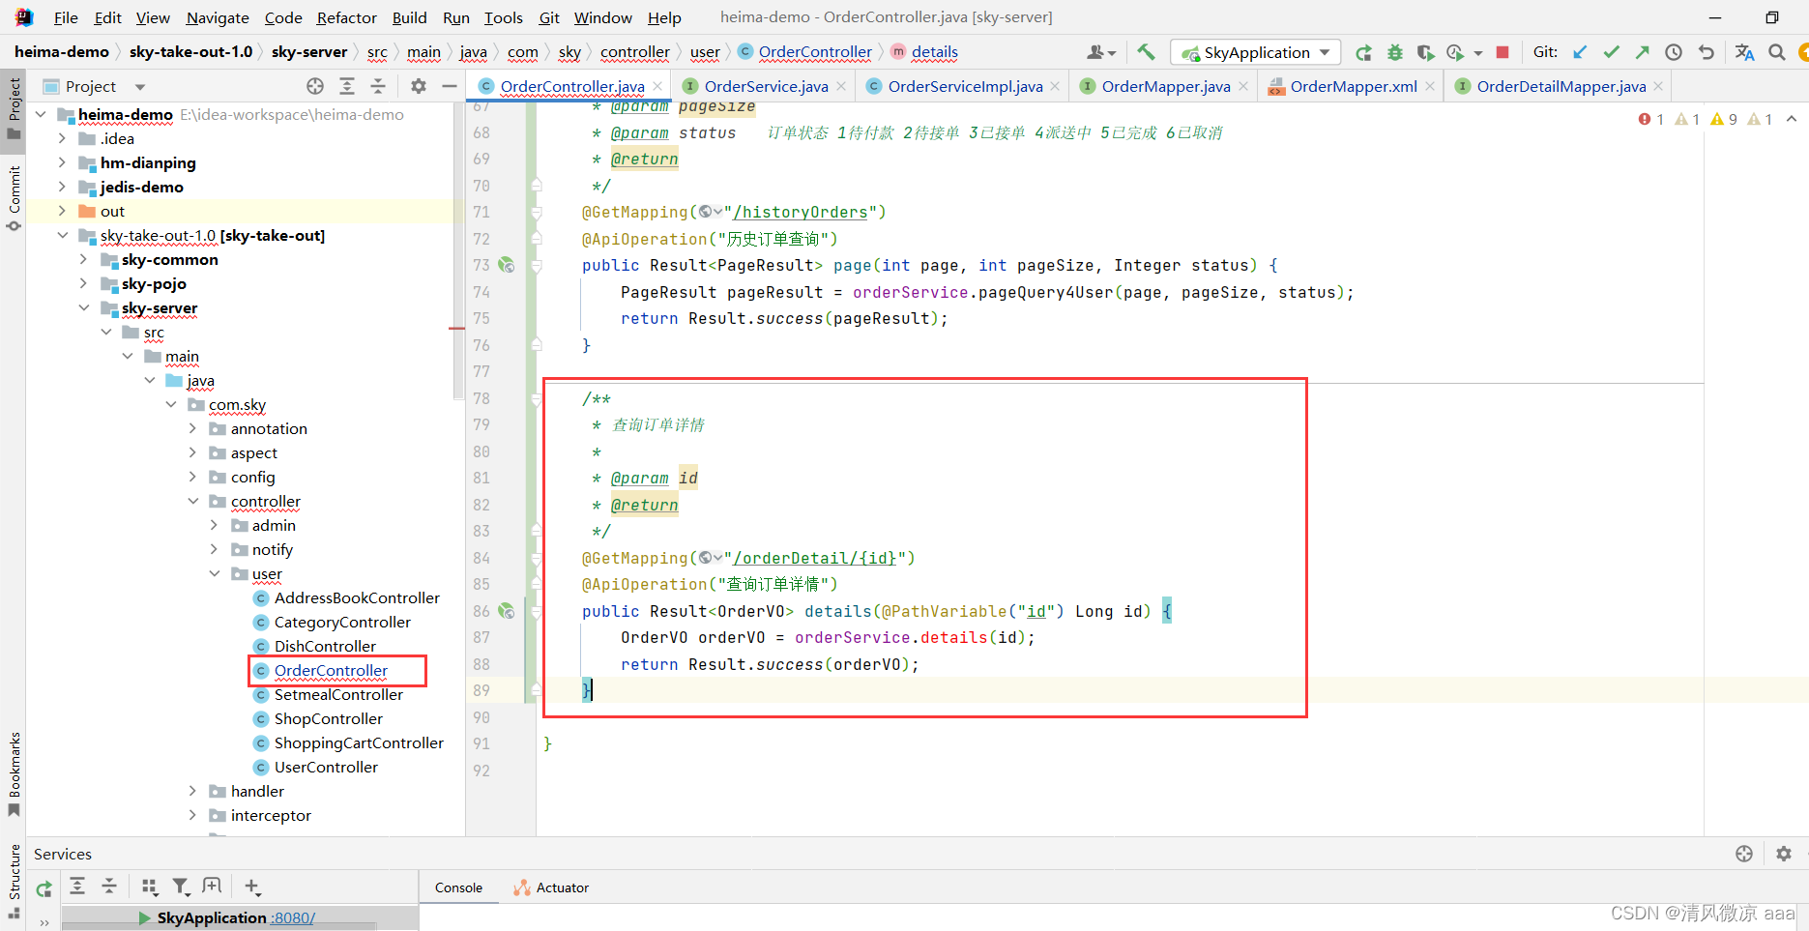Viewport: 1809px width, 931px height.
Task: Expand the sky-pojo module
Action: [x=84, y=283]
